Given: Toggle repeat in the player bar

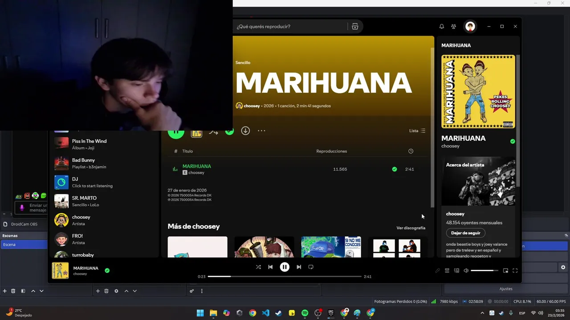Looking at the screenshot, I should click(x=311, y=267).
